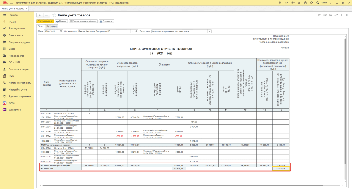Click the save-to-disk icon in form header
Screen dimensions: 352x189
coord(320,15)
